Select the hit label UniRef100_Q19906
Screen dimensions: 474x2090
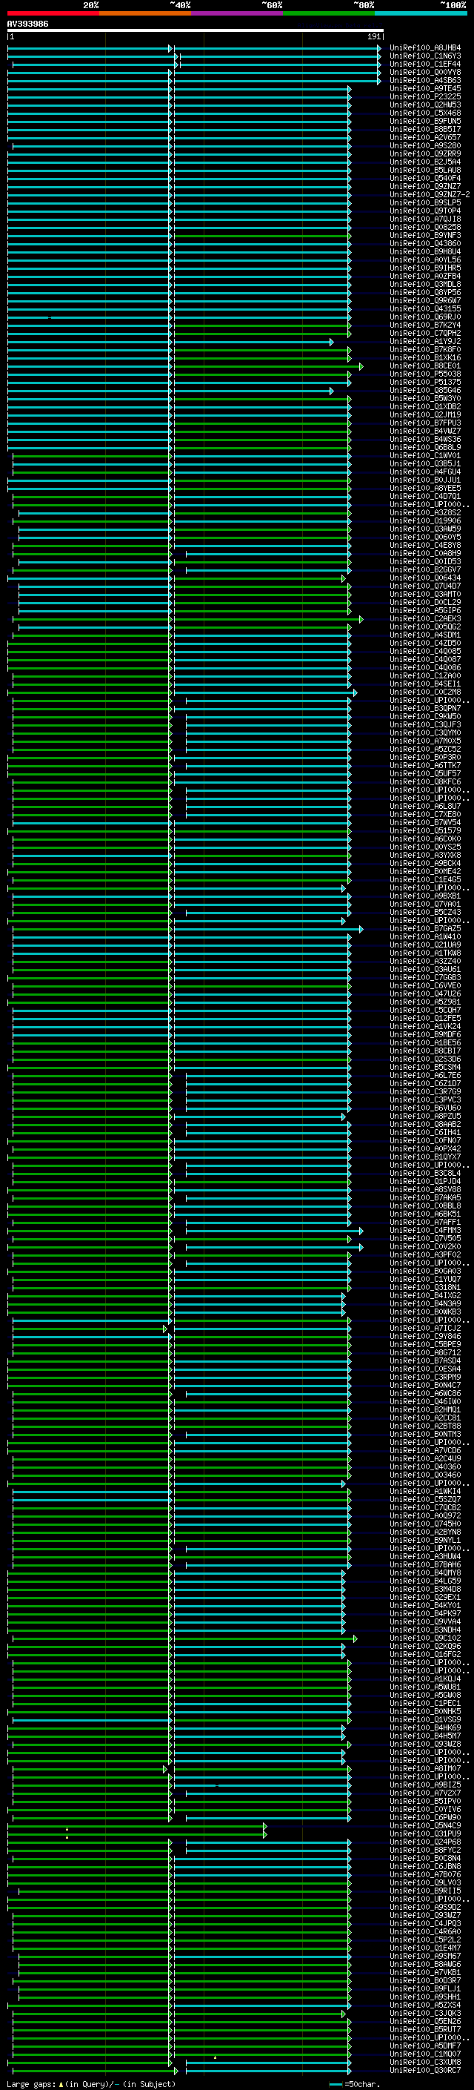pyautogui.click(x=425, y=521)
